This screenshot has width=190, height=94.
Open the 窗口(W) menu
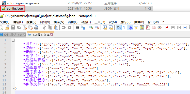point(153,22)
